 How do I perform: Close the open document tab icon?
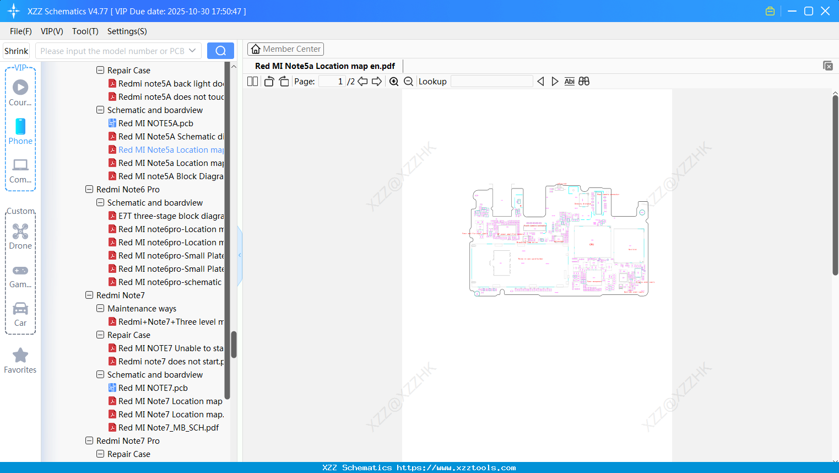827,66
